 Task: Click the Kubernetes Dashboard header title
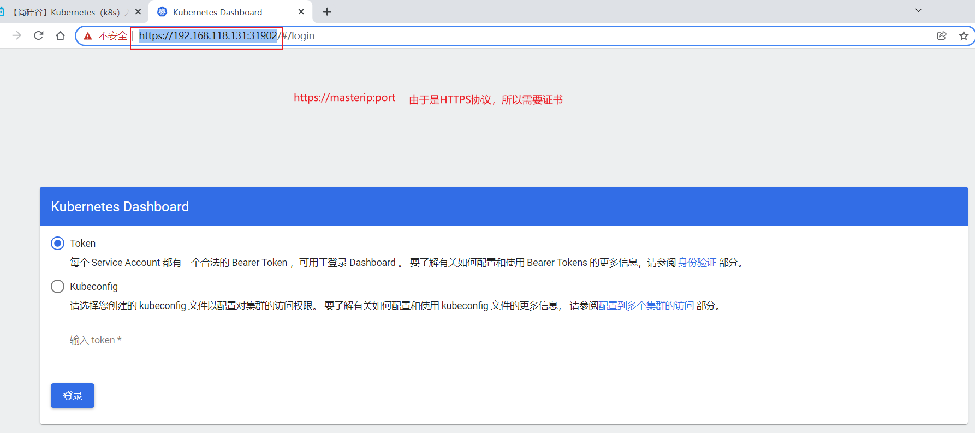click(x=120, y=206)
